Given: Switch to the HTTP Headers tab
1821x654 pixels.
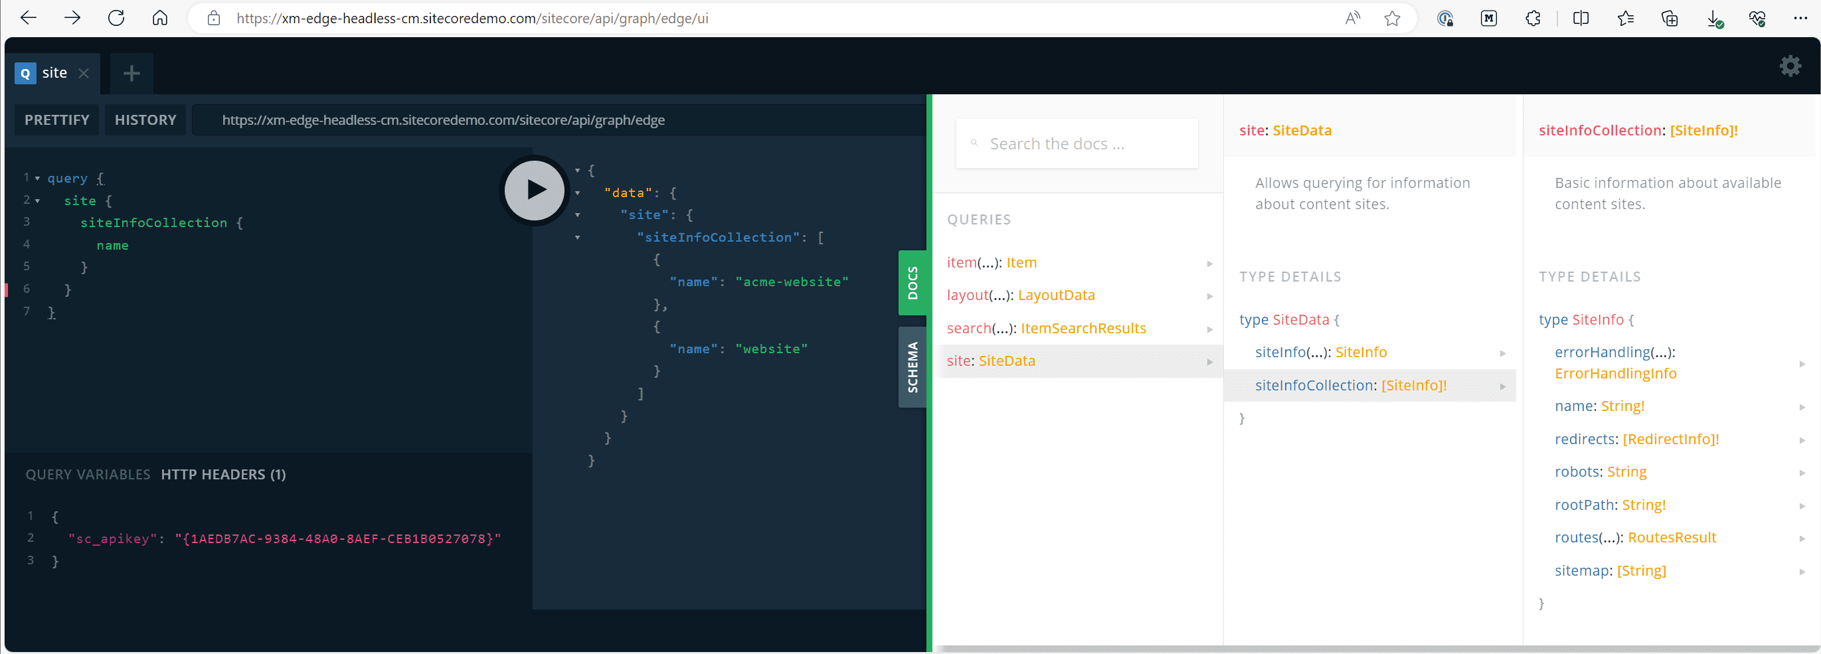Looking at the screenshot, I should [223, 475].
